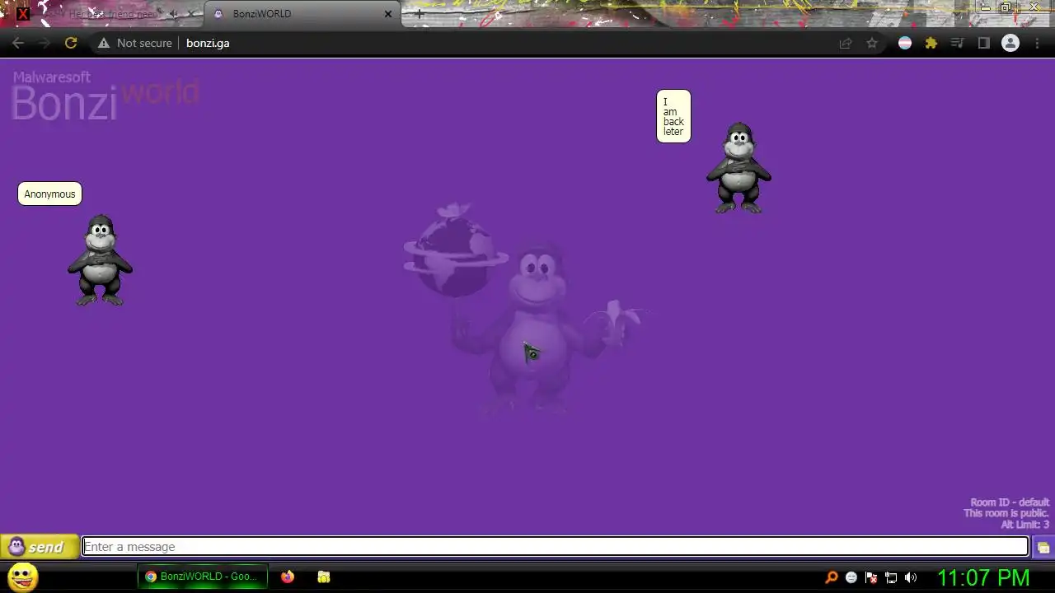Click the send button with Bonzi face
1055x593 pixels.
pyautogui.click(x=40, y=546)
